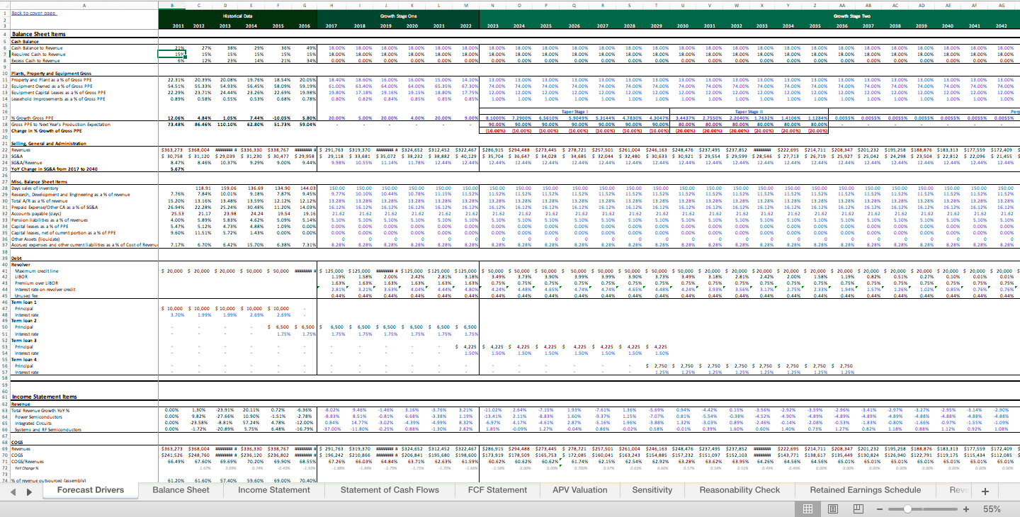This screenshot has width=1020, height=517.
Task: Add a new sheet with plus button
Action: pos(985,491)
